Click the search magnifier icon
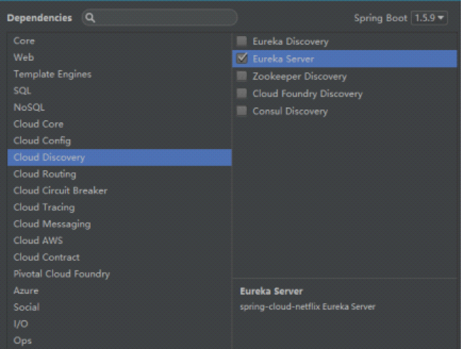463x349 pixels. point(90,18)
